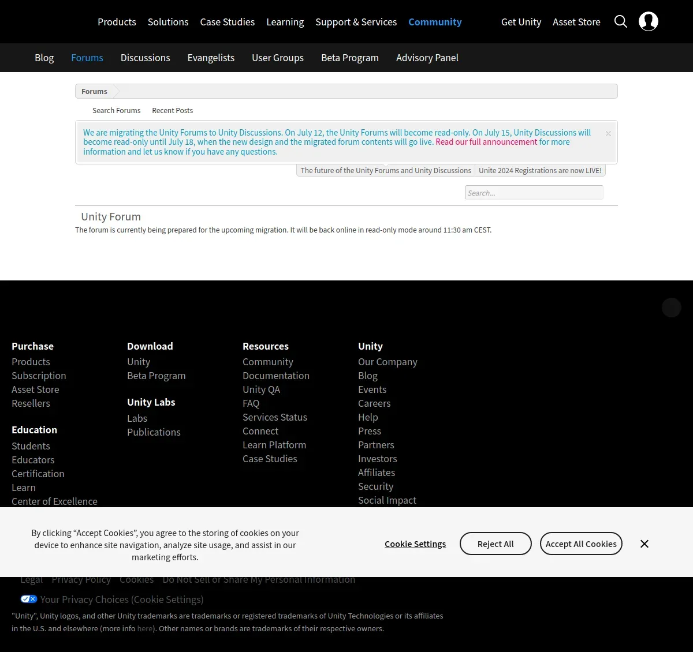Open footer Security link
Screen dimensions: 693x652
coord(375,486)
